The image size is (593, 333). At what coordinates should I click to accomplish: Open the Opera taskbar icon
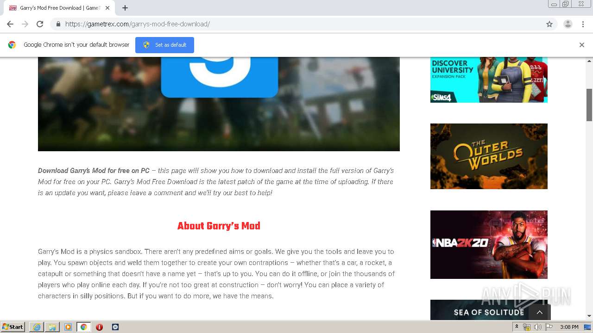coord(99,327)
